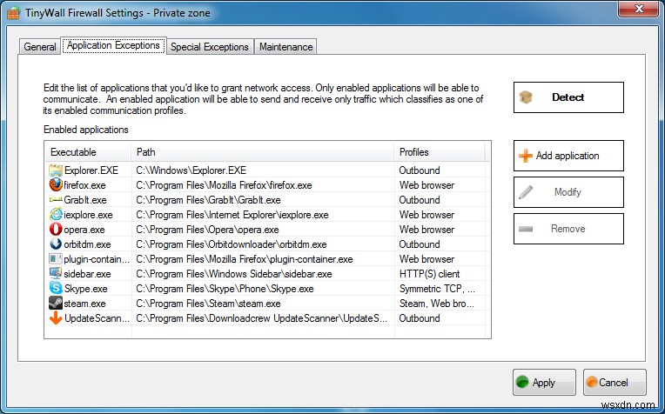Click Outbound profile of Explorer.EXE
Viewport: 665px width, 414px height.
coord(420,170)
